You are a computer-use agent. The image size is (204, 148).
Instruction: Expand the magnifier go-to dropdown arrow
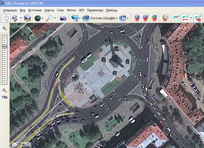coord(55,18)
